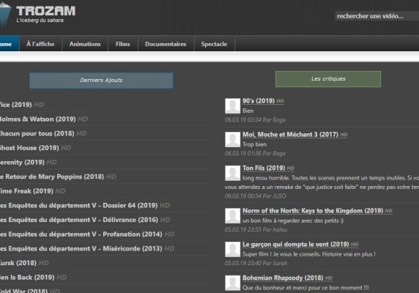Focus the 'rechercher une vidéo' search field
Screen dimensions: 419x293
click(377, 16)
